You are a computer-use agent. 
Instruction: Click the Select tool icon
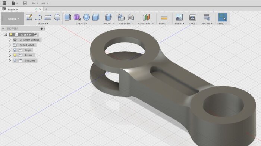point(223,17)
